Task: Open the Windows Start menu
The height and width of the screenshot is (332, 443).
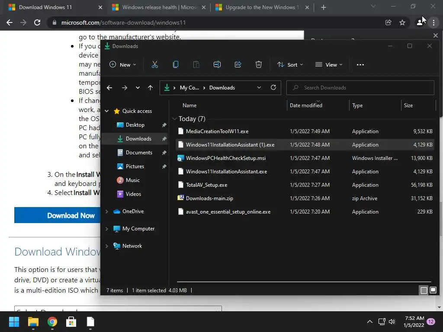Action: coord(14,322)
